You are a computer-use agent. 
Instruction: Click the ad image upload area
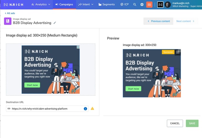51,69
